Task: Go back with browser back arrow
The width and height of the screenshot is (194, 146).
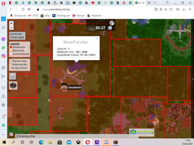Action: pos(11,9)
